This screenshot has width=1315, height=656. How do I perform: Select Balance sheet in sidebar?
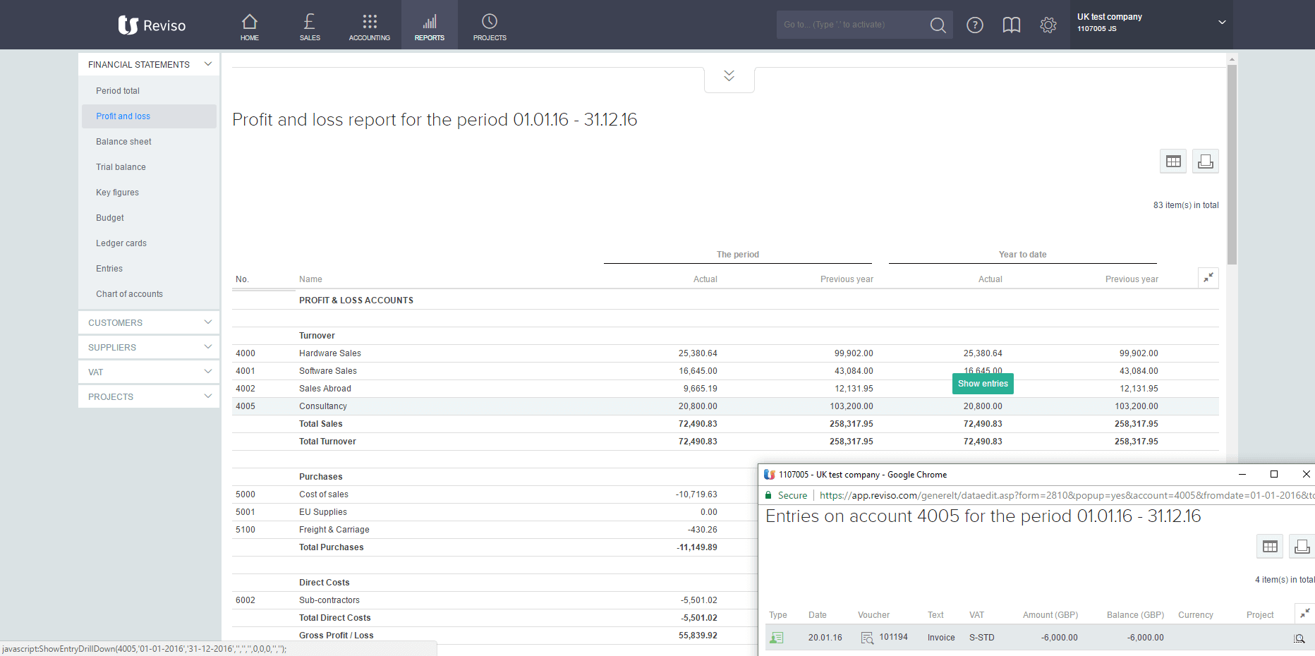(123, 142)
